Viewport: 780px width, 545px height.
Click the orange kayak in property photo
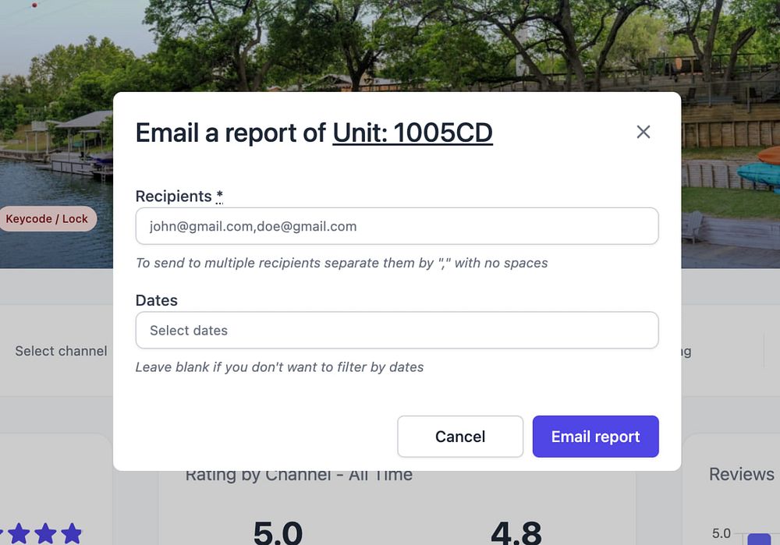pos(769,154)
